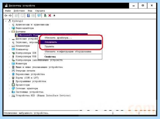The height and width of the screenshot is (119, 160).
Task: Collapse the Датчики category
Action: [x=9, y=32]
